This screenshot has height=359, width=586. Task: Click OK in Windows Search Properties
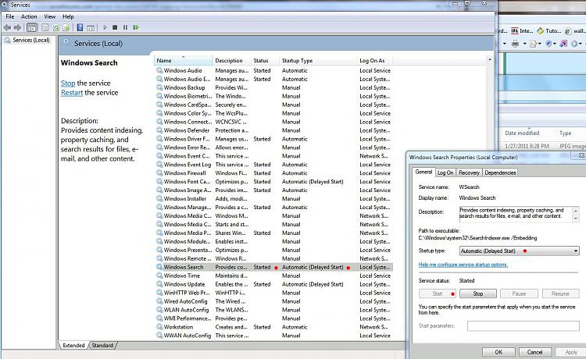click(x=498, y=352)
